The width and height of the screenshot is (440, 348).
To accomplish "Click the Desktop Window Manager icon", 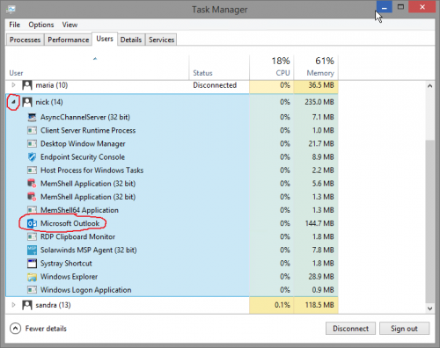I will pos(32,144).
